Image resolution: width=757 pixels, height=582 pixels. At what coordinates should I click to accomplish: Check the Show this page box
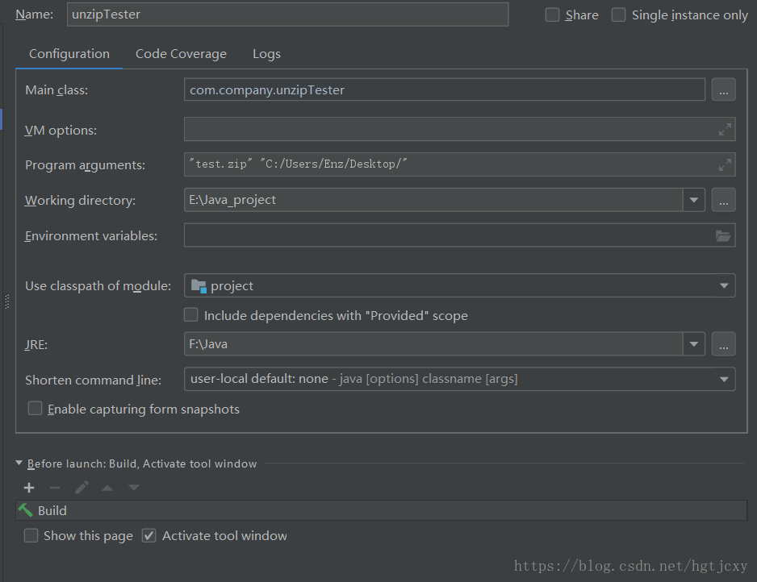pos(31,536)
